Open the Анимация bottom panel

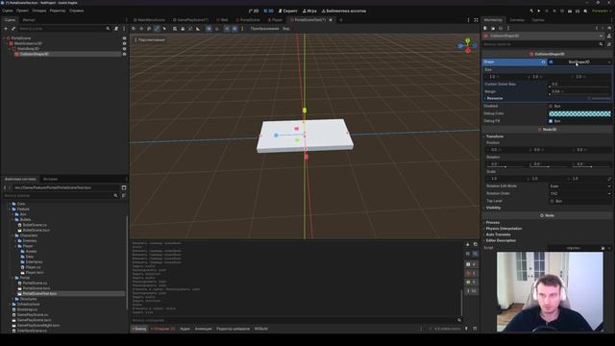(203, 329)
